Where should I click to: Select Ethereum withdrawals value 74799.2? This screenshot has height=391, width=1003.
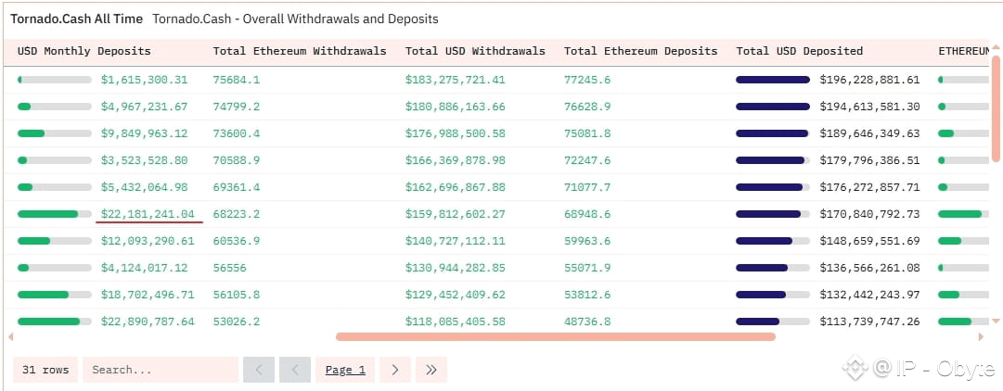pos(237,107)
